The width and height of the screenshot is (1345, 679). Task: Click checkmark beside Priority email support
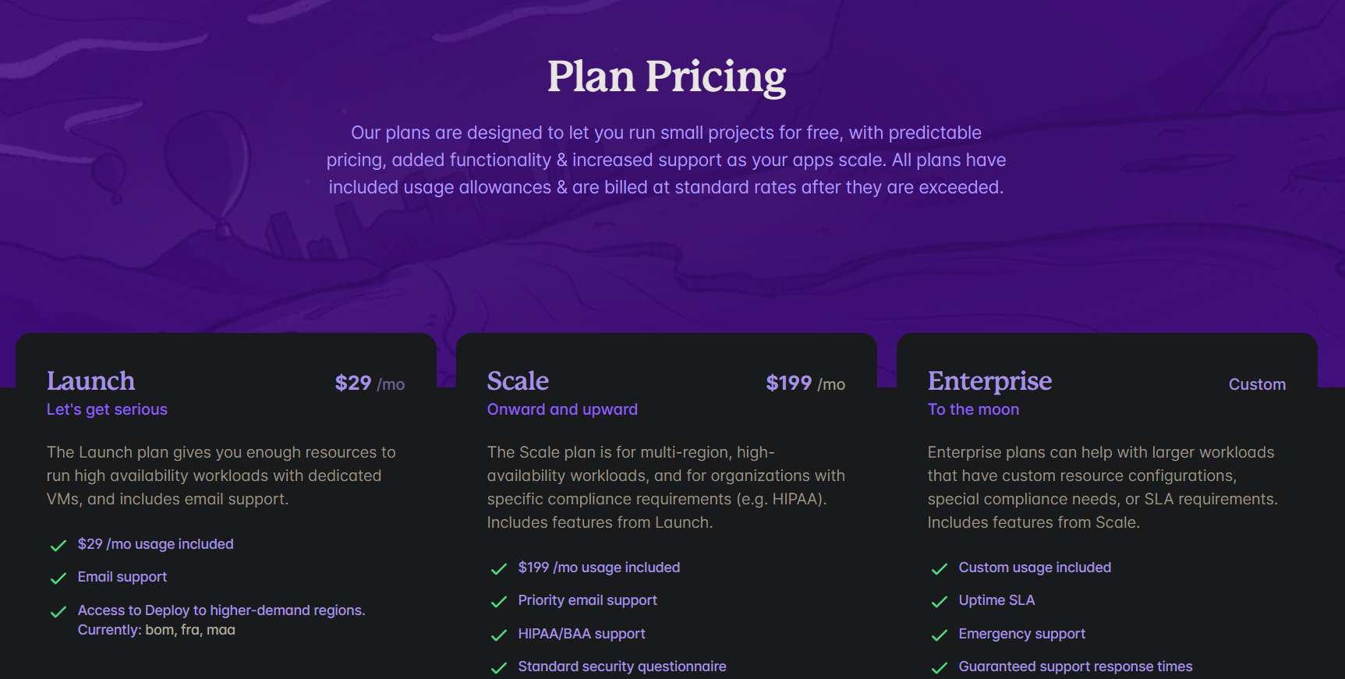(x=499, y=602)
